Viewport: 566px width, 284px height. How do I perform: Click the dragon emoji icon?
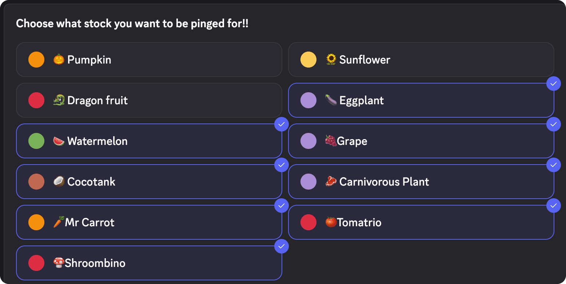pos(59,100)
